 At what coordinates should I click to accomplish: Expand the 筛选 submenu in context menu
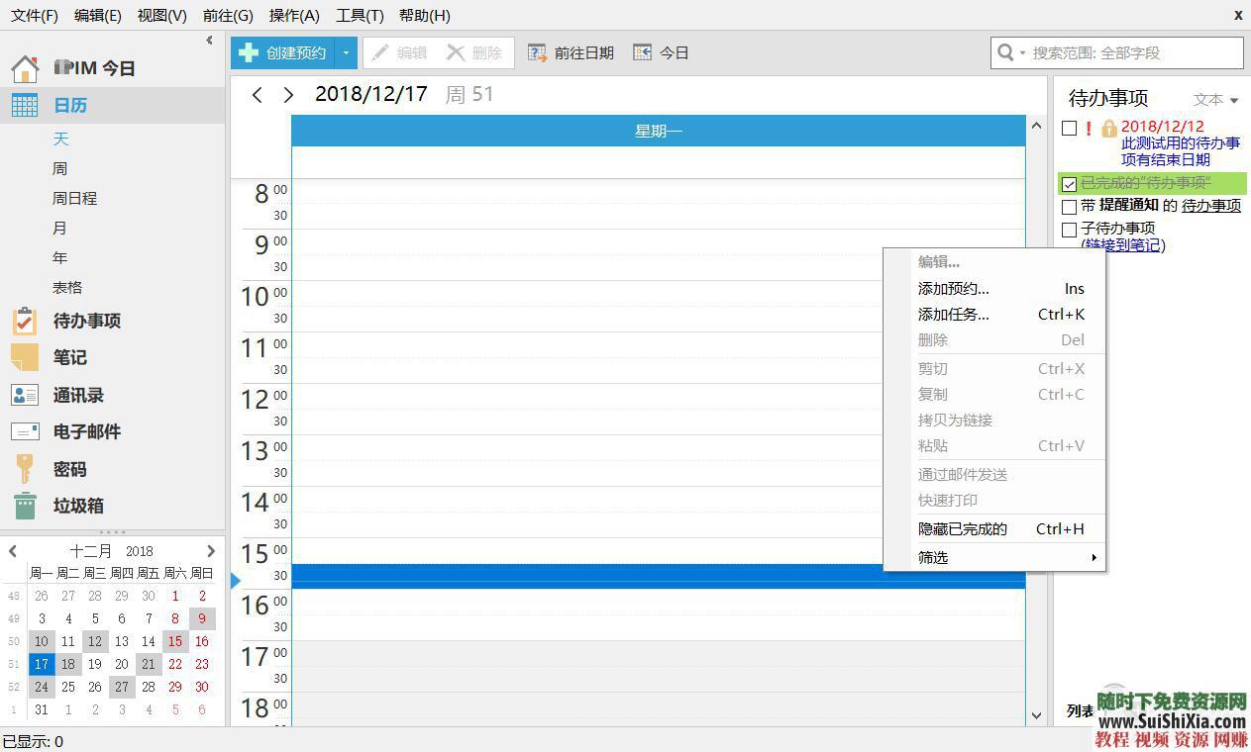tap(990, 557)
